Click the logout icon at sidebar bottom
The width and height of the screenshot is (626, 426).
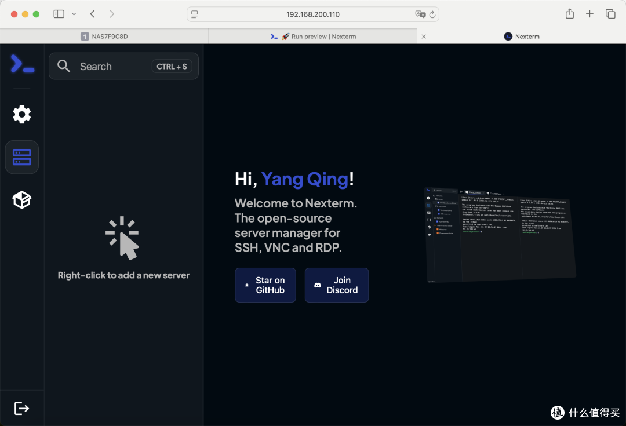pos(21,408)
